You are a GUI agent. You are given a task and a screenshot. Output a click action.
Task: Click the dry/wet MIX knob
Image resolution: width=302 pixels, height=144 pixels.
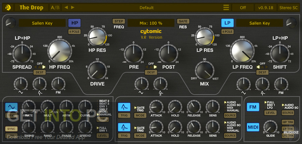205,71
